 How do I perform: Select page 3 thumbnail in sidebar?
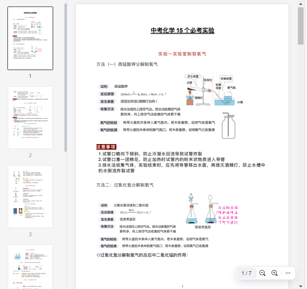tap(30, 196)
